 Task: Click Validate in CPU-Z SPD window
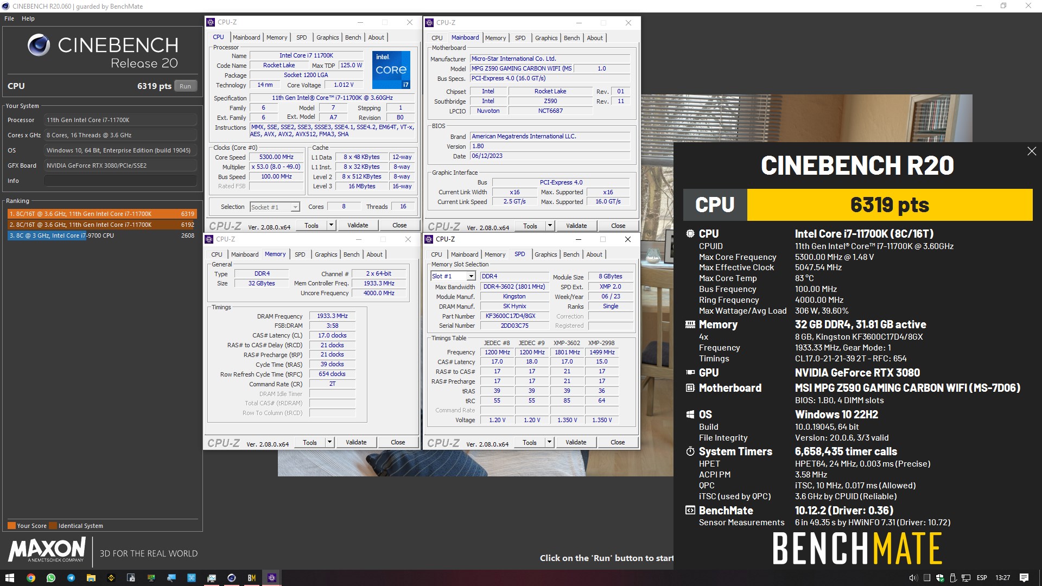576,442
